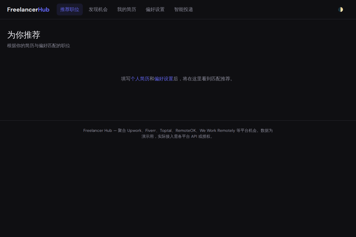This screenshot has height=237, width=356.
Task: Open 偏好设置 in the top navigation
Action: 155,9
